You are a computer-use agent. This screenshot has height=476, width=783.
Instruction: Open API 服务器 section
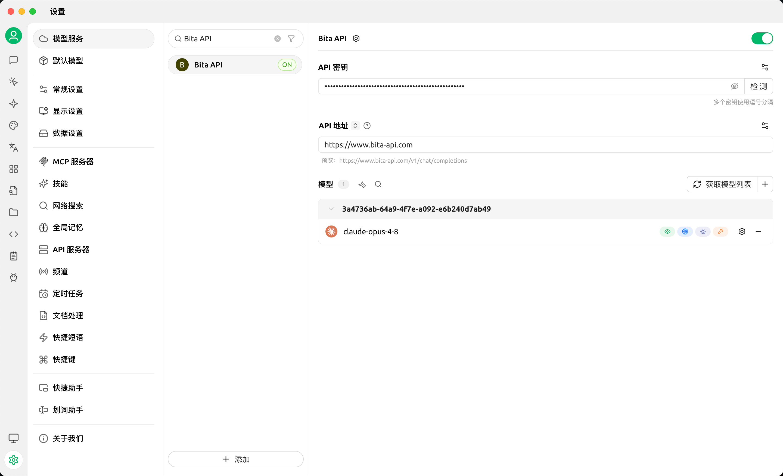(94, 249)
